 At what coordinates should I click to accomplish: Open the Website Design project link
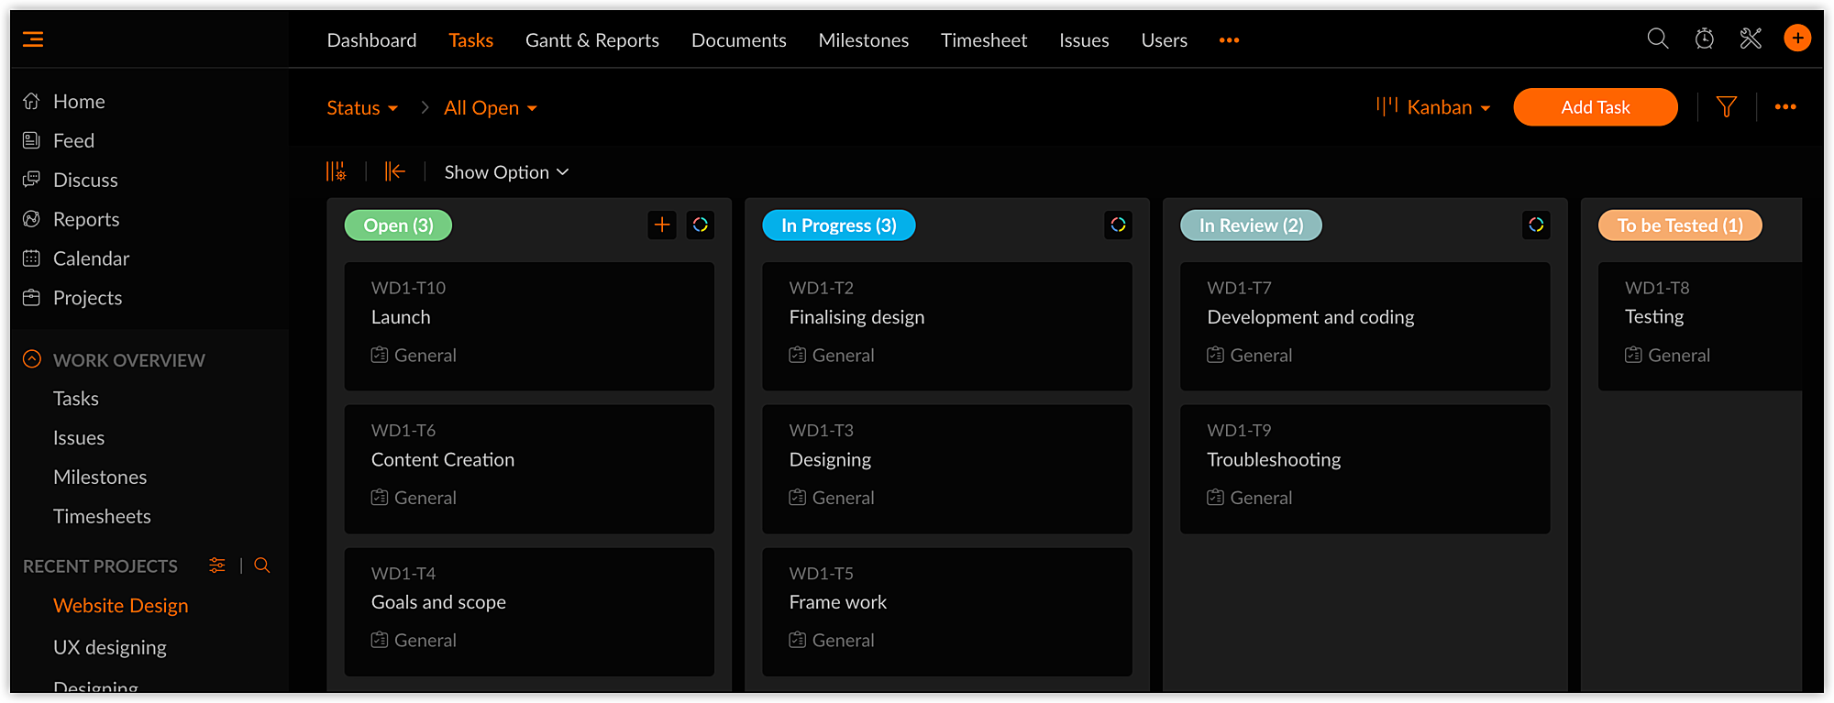pyautogui.click(x=121, y=606)
